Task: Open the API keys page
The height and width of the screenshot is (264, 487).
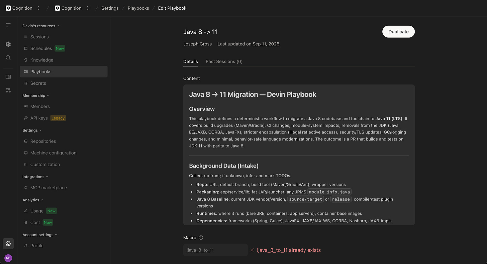Action: pyautogui.click(x=64, y=118)
